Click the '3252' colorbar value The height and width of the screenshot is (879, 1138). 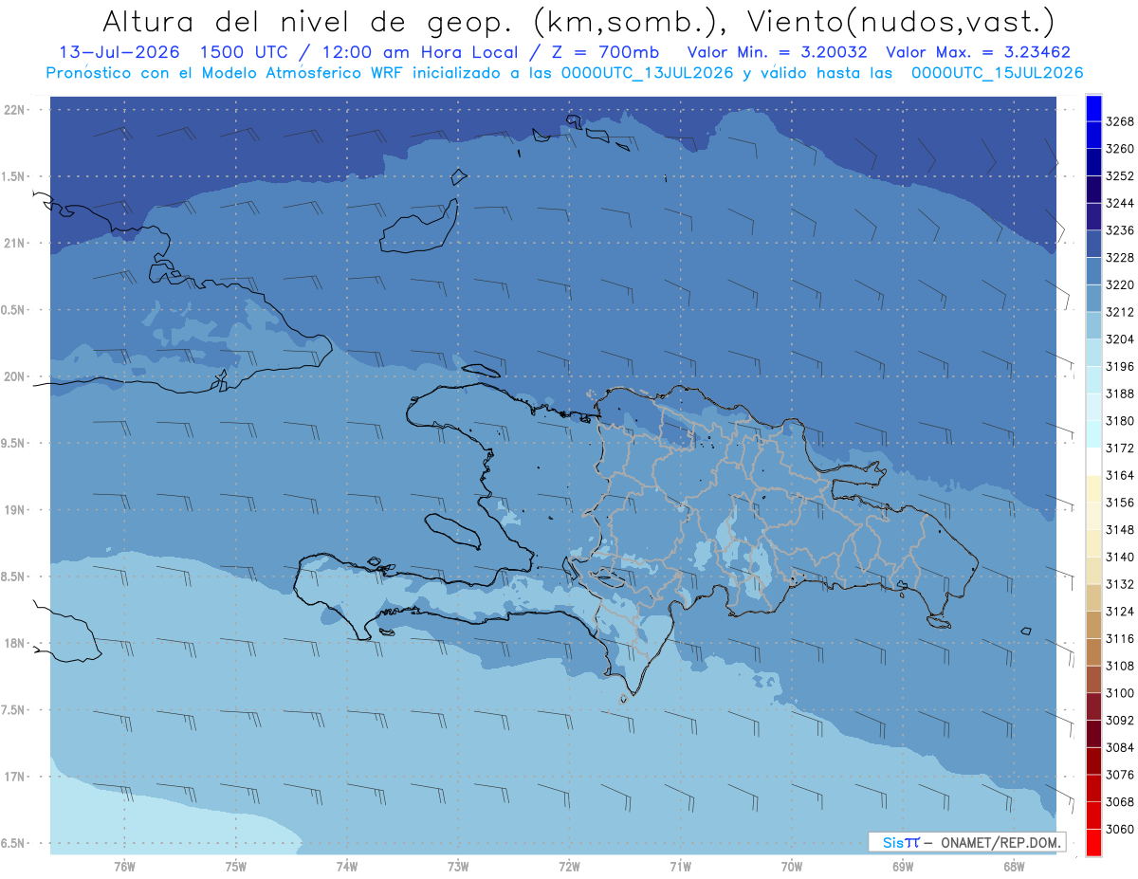coord(1119,176)
